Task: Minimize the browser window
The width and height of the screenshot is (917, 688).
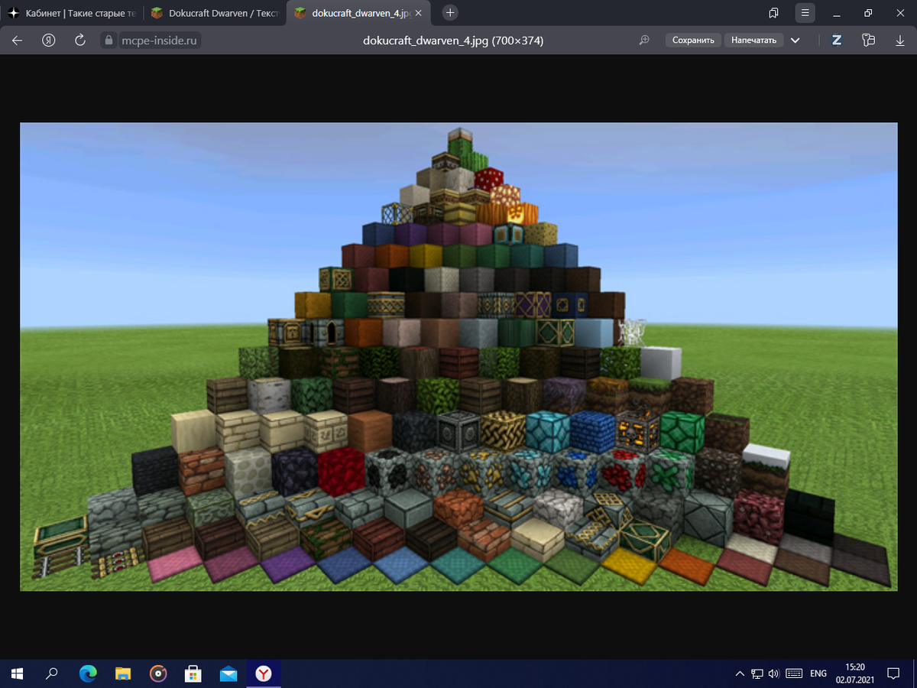Action: [x=838, y=13]
